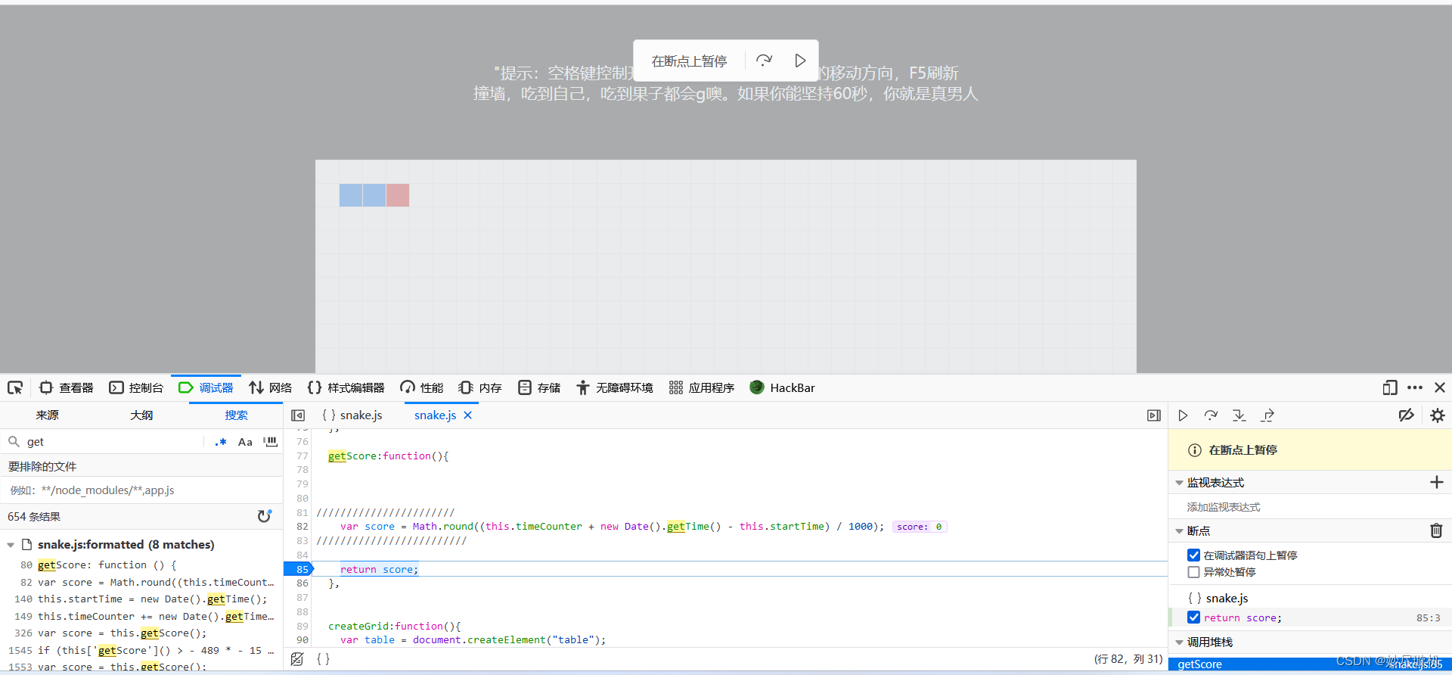Collapse the 断点 breakpoints section

1179,531
